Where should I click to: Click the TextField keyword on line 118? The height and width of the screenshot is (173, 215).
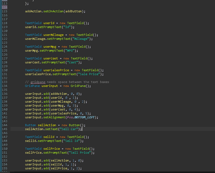pos(33,23)
